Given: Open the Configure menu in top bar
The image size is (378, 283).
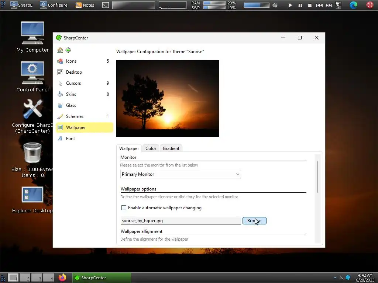Looking at the screenshot, I should tap(54, 5).
